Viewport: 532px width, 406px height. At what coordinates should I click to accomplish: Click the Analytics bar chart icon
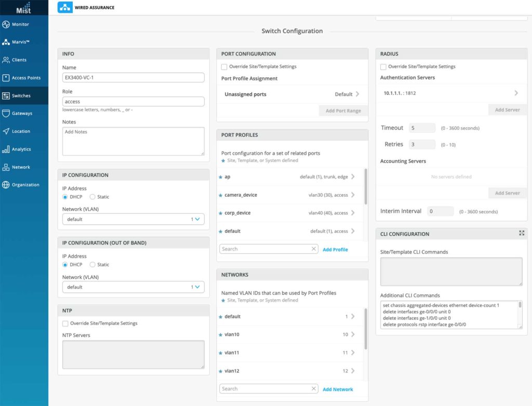[6, 150]
